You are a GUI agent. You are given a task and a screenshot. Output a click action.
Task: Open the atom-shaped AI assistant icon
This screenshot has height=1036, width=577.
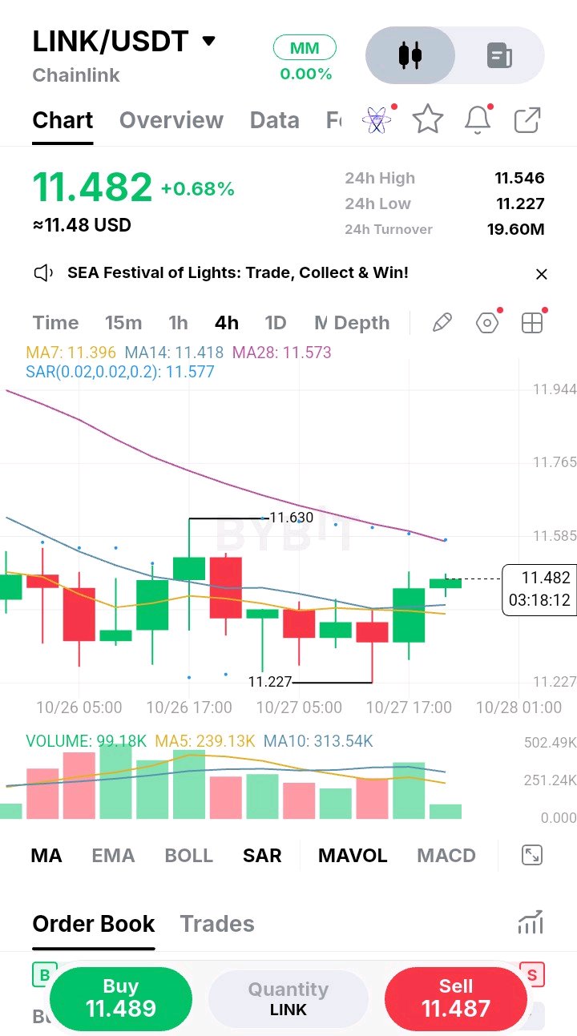pyautogui.click(x=377, y=120)
